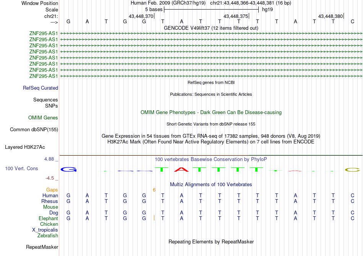Open the RepeatMasker track label
Screen dimensions: 363x256
tap(42, 247)
